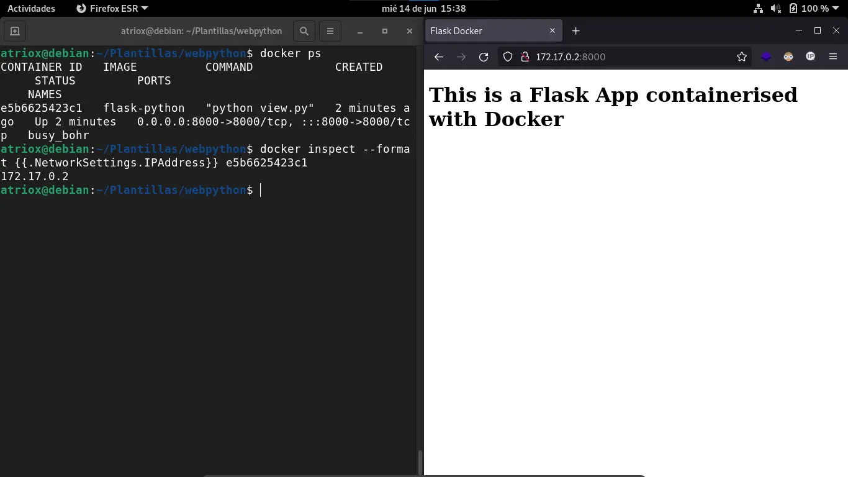Open new terminal tab icon
The width and height of the screenshot is (848, 477).
[15, 31]
